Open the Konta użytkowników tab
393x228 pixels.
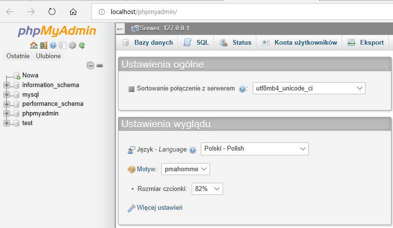[299, 42]
